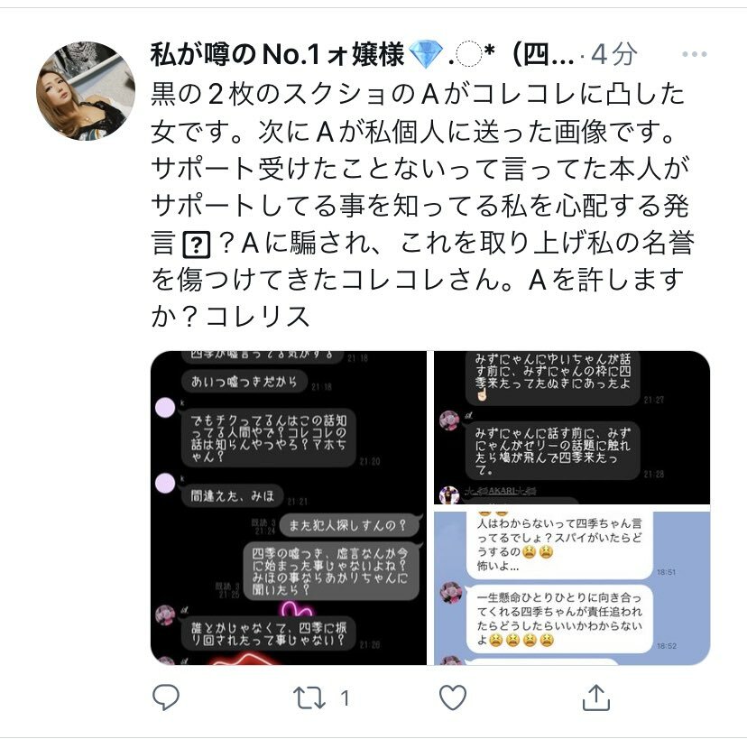Screen dimensions: 747x739
Task: Open tweet permalink via the 4分 timestamp
Action: click(613, 54)
